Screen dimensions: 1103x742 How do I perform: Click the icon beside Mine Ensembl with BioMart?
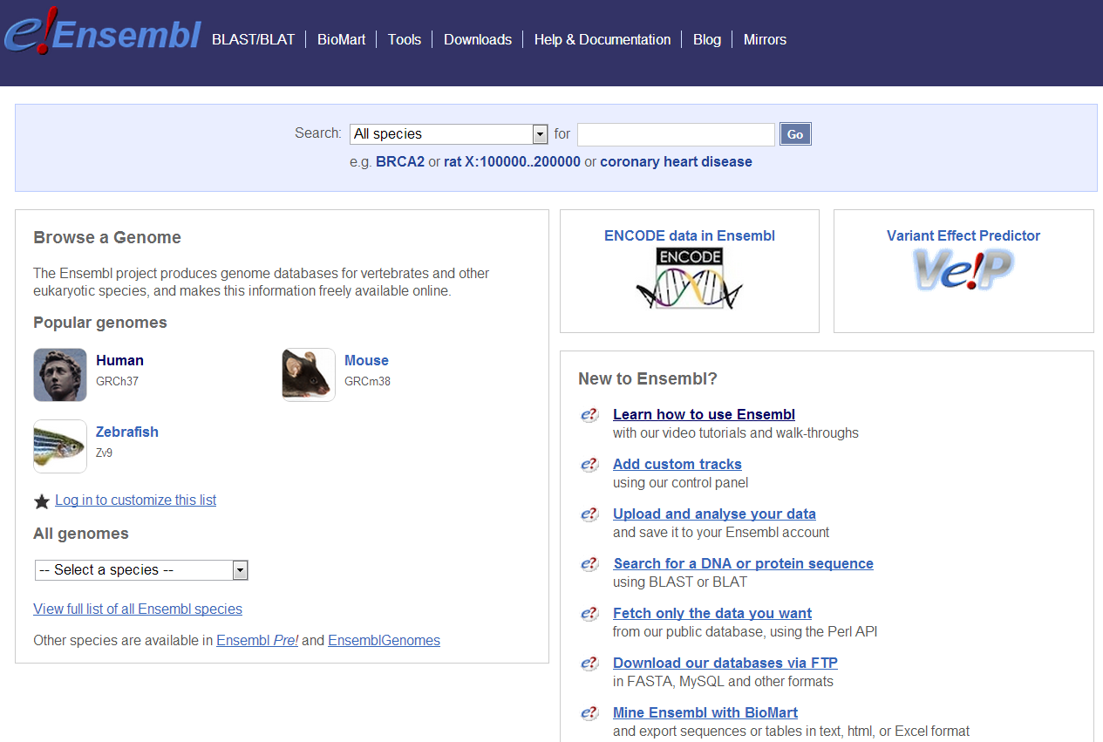click(x=590, y=713)
